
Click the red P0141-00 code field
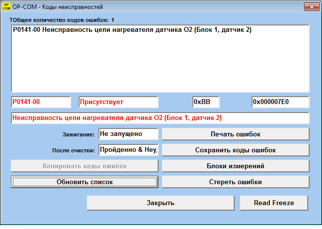41,102
